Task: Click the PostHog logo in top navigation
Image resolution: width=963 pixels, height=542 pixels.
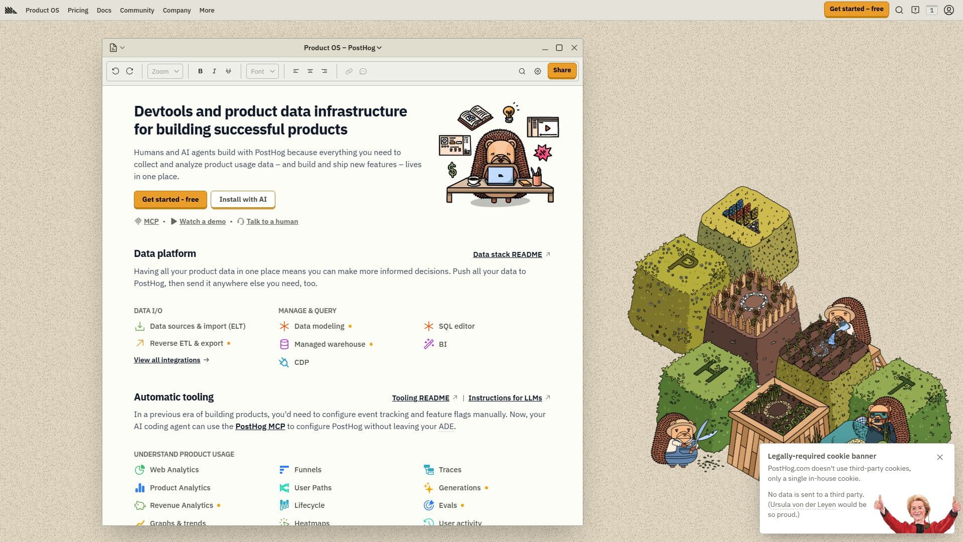Action: coord(11,10)
